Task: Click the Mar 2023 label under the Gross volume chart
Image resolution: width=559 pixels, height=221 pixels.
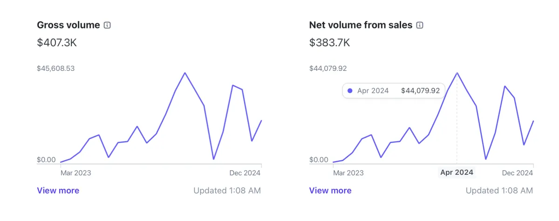Action: tap(76, 173)
